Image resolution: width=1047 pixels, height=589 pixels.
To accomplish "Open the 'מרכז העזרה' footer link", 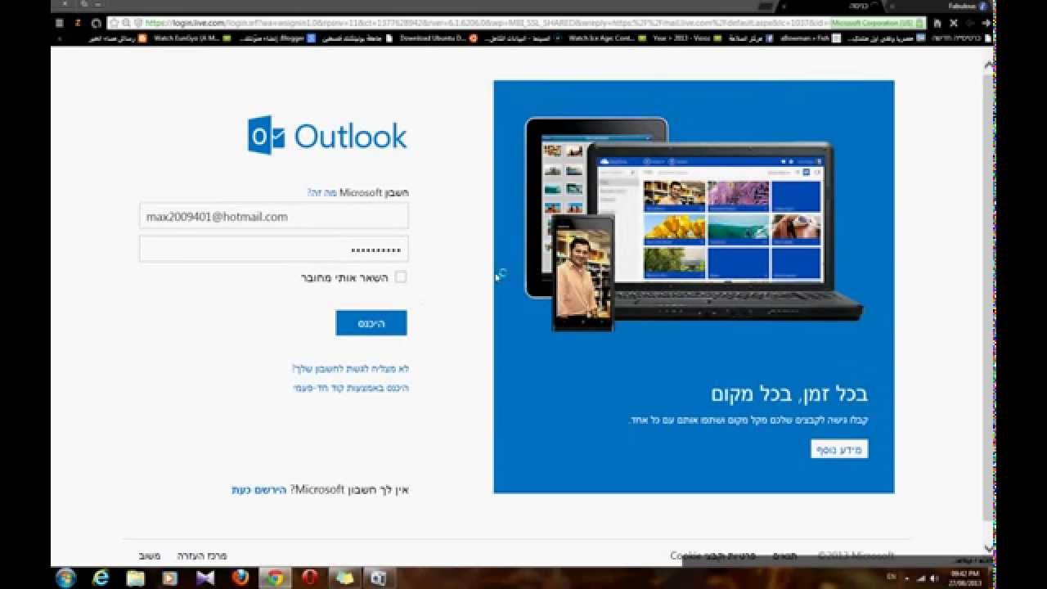I will pos(202,555).
